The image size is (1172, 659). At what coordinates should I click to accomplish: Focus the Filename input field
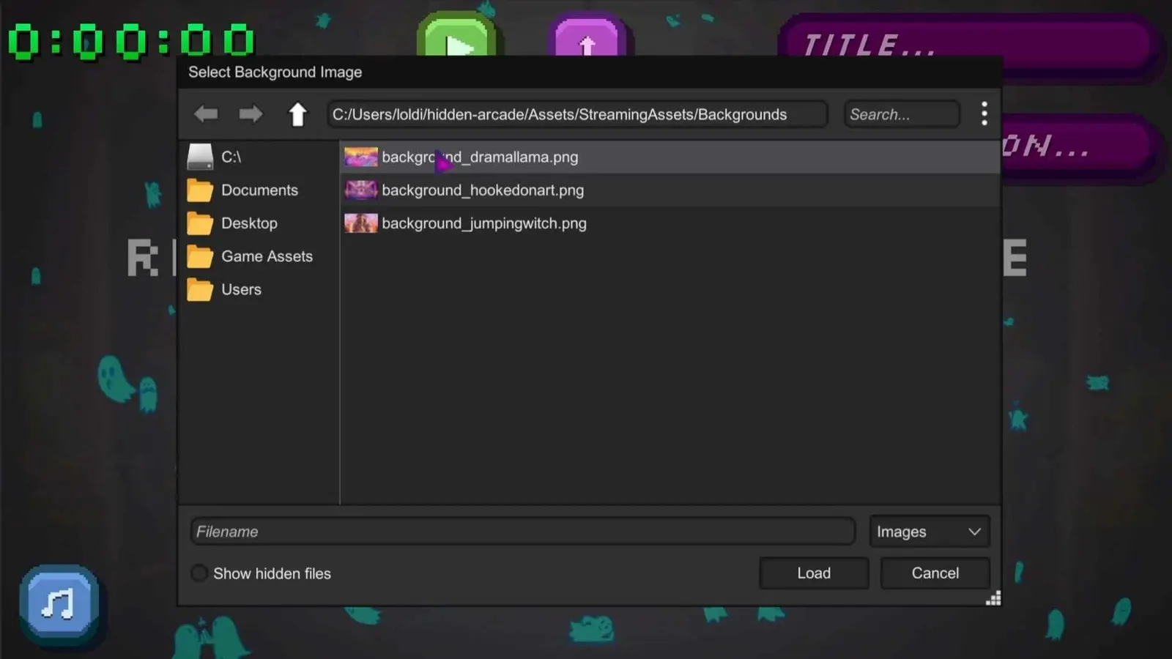(x=522, y=532)
